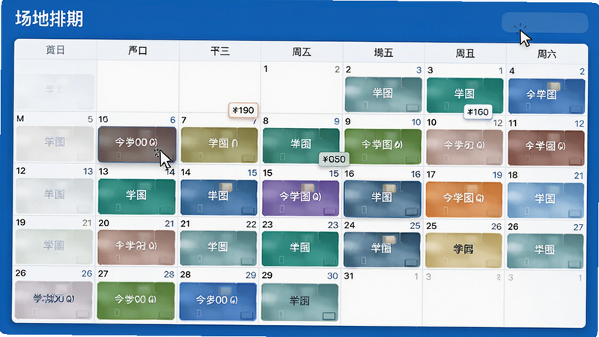Open the green event card on day 3
599x337 pixels.
click(465, 96)
